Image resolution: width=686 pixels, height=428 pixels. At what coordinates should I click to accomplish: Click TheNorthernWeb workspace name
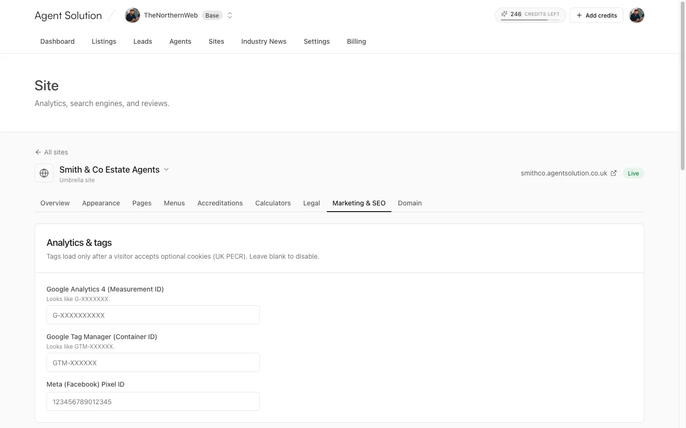click(171, 15)
